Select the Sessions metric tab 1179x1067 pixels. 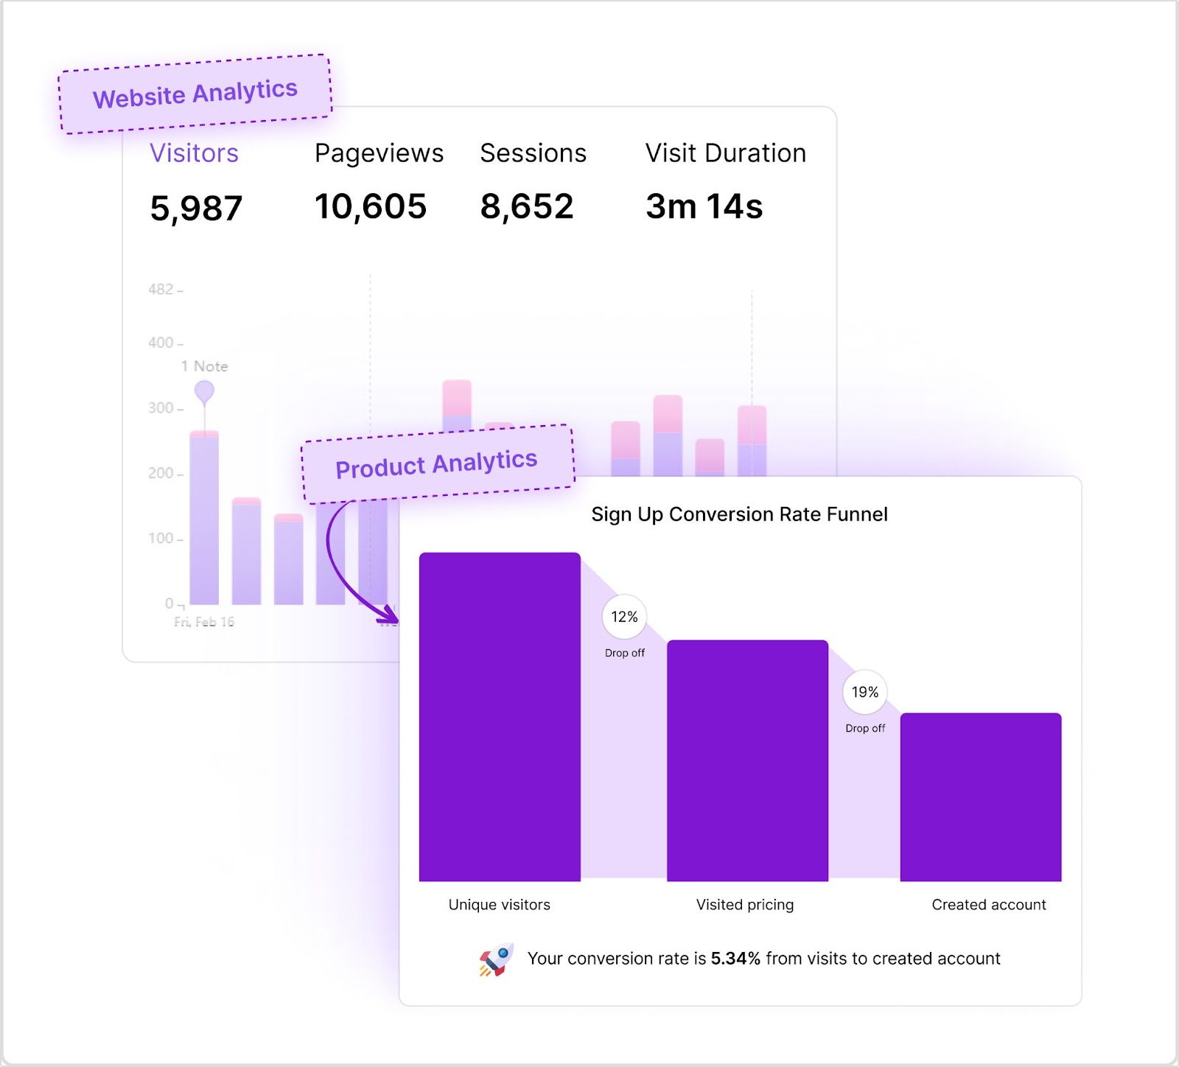click(533, 153)
